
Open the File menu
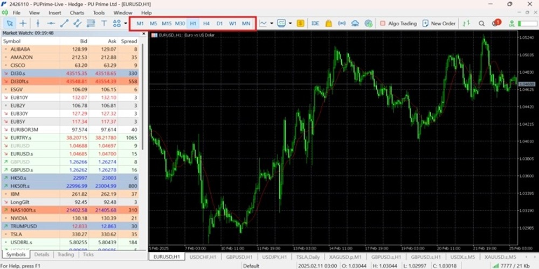coord(17,13)
